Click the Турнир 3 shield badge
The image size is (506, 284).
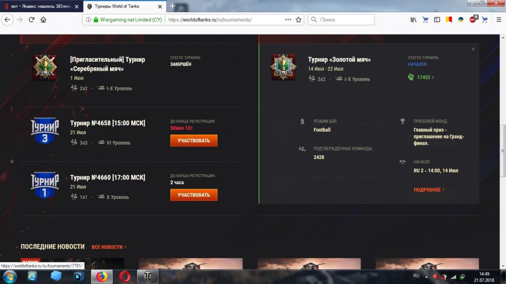point(45,131)
